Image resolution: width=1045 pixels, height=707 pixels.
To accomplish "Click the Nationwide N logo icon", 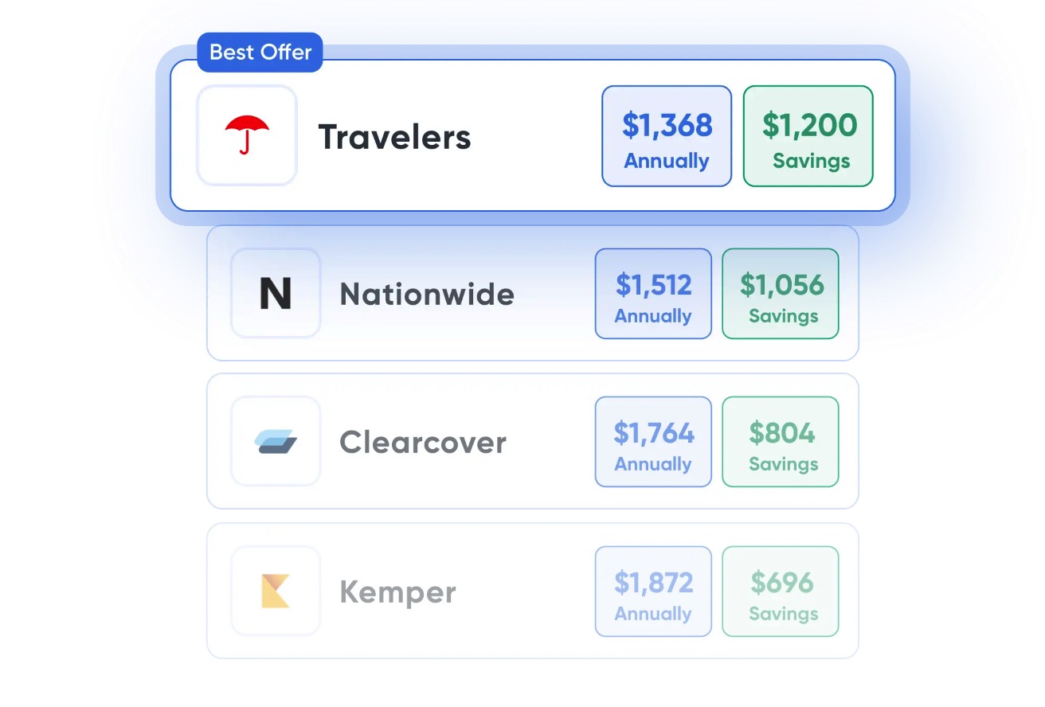I will pos(276,293).
